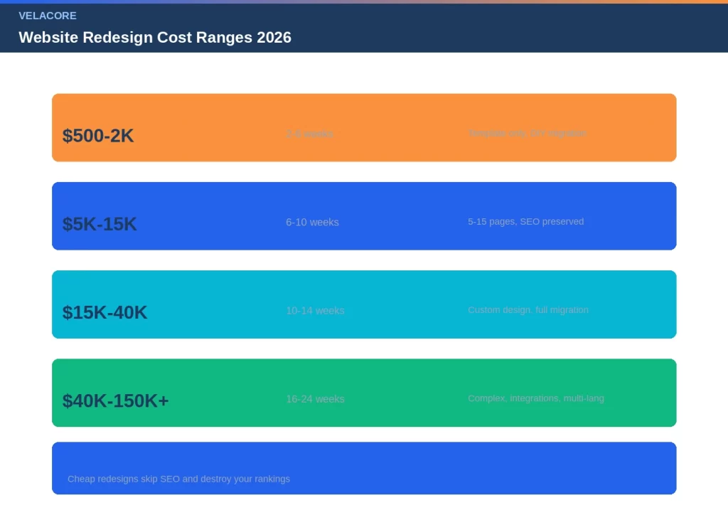Click the 16-24 weeks duration
This screenshot has width=728, height=520.
tap(315, 398)
